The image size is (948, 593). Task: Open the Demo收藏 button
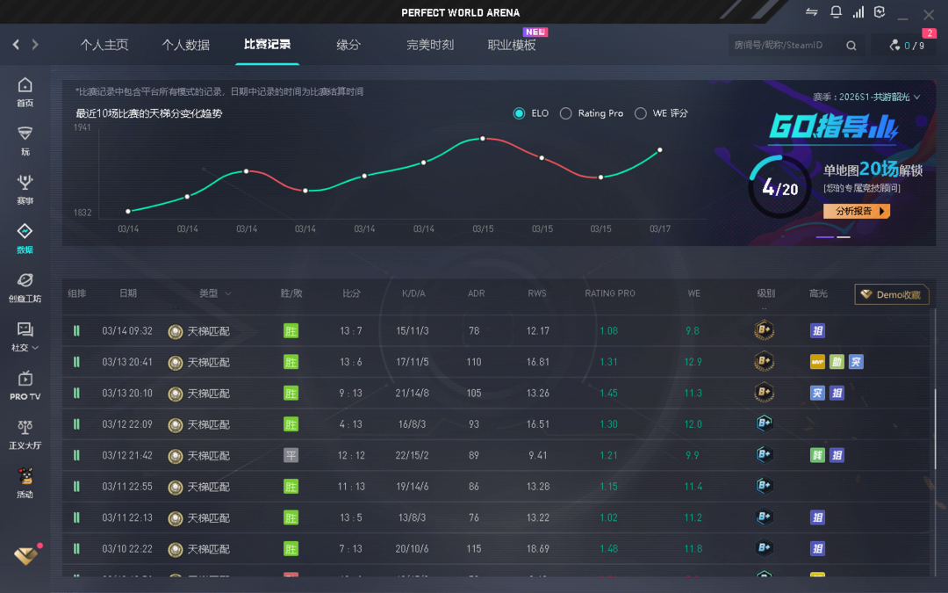[891, 294]
